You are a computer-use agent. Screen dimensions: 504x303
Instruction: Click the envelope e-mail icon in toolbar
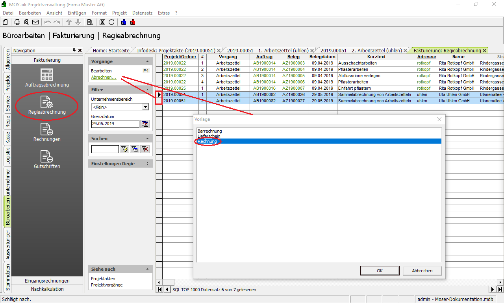[35, 22]
